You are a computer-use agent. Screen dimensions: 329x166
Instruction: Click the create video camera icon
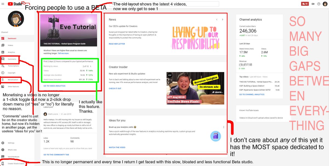313,4
